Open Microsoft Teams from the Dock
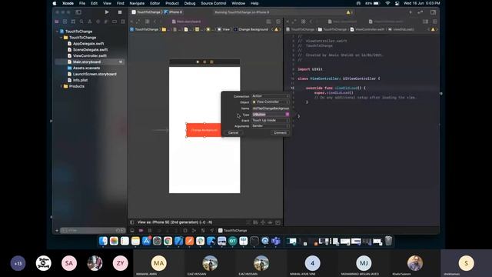 pyautogui.click(x=276, y=241)
